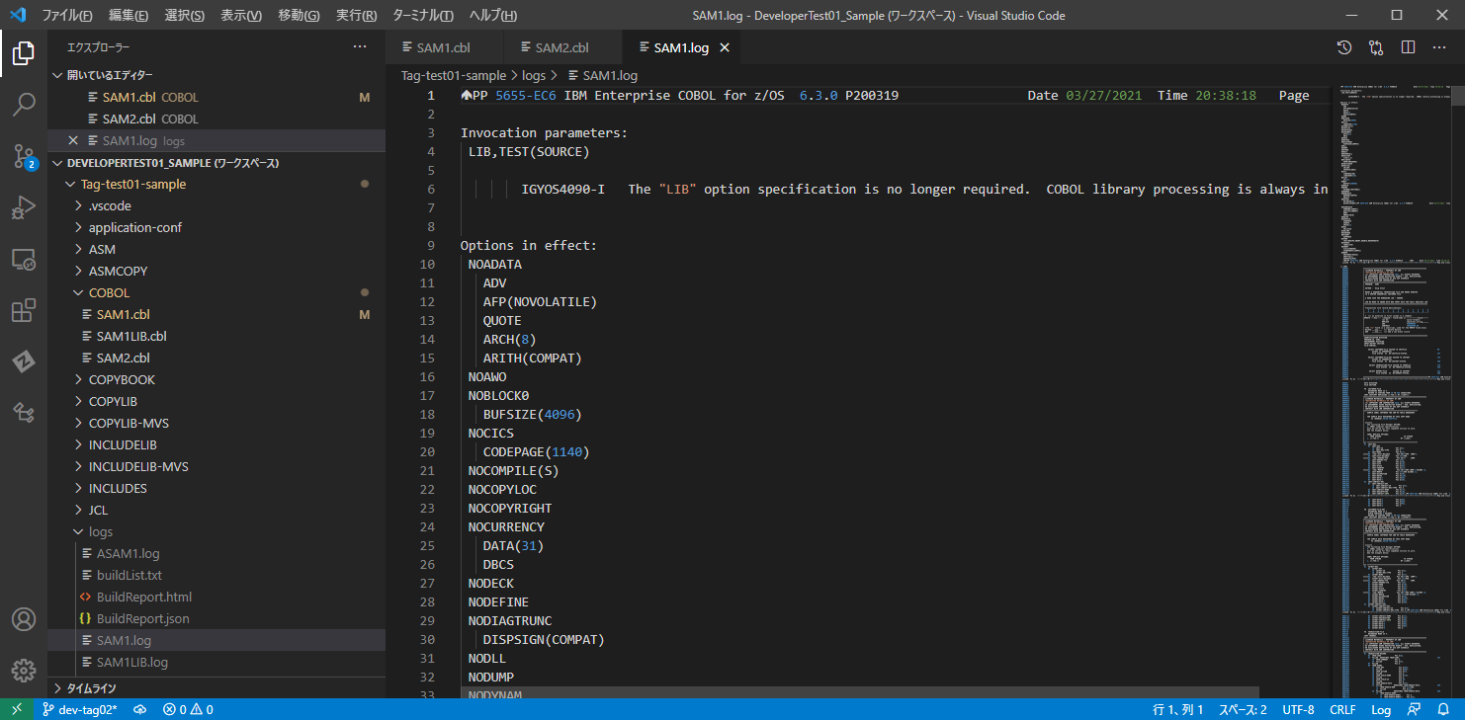Open the Search view icon
Image resolution: width=1465 pixels, height=720 pixels.
pyautogui.click(x=24, y=104)
